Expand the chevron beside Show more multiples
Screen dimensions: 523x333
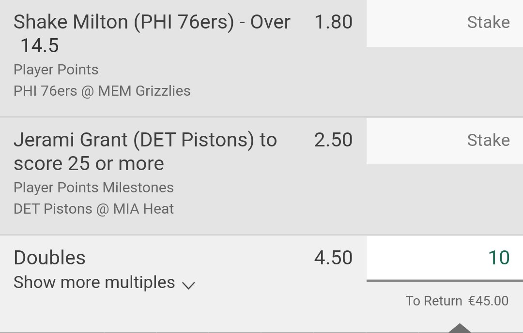pos(188,285)
